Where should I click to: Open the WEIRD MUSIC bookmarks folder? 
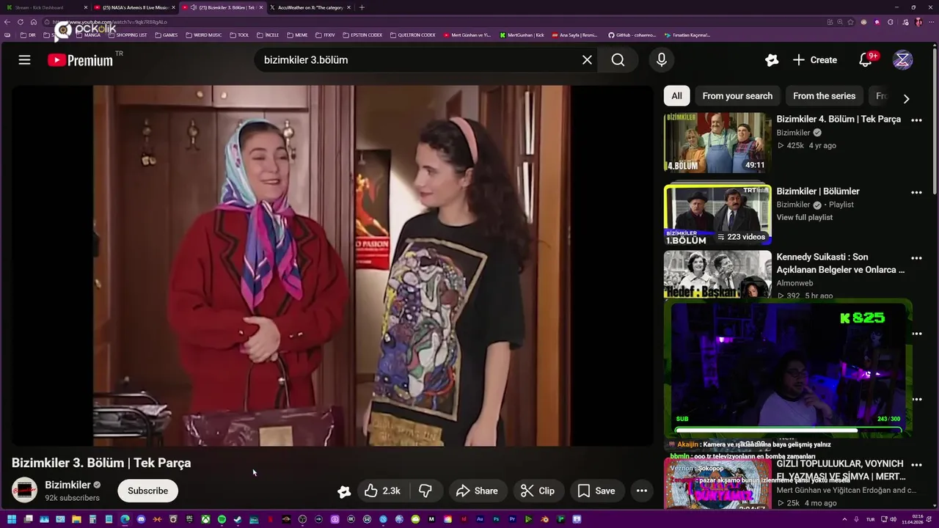pyautogui.click(x=203, y=35)
